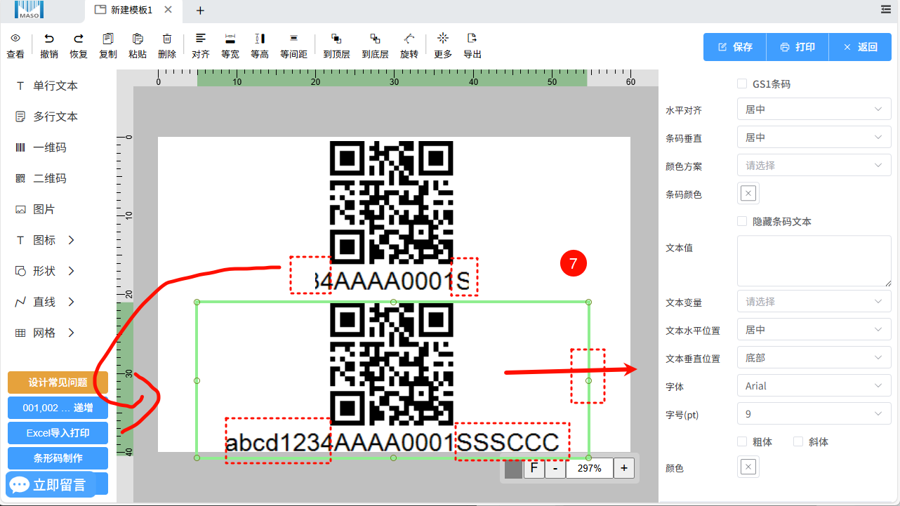Open the 字体 Arial dropdown

point(814,386)
